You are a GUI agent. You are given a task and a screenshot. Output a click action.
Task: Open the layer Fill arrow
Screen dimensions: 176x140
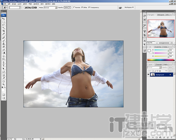(174, 71)
